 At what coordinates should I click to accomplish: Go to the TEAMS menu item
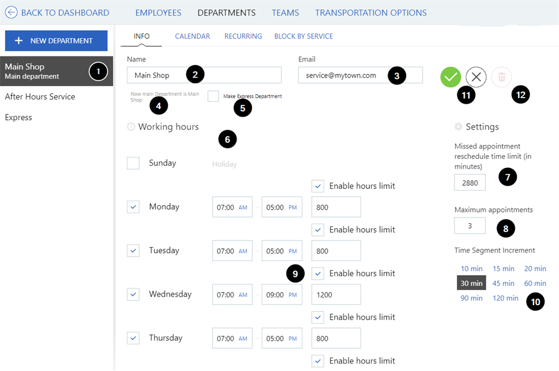coord(285,12)
